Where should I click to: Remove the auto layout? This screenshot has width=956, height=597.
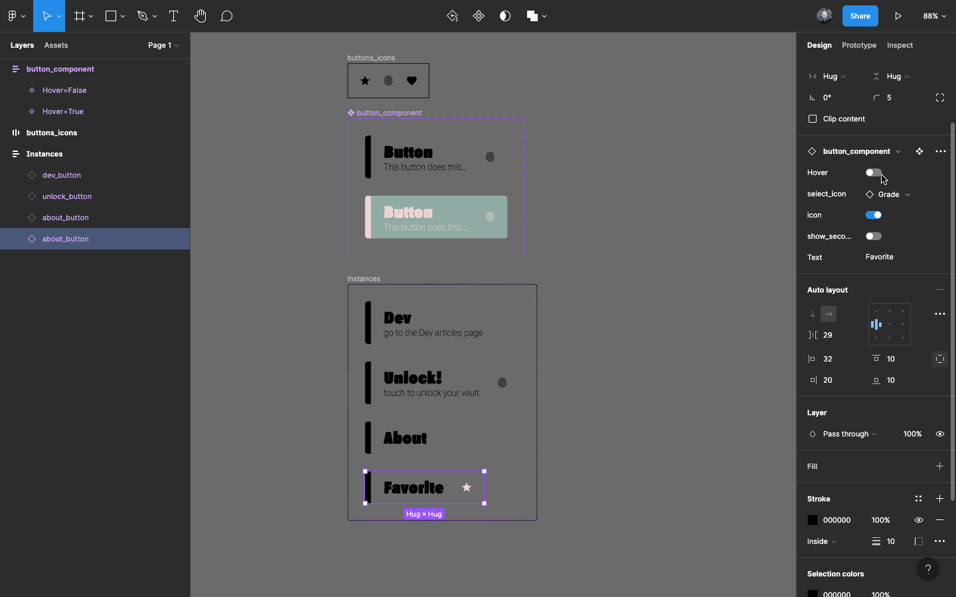[x=939, y=290]
